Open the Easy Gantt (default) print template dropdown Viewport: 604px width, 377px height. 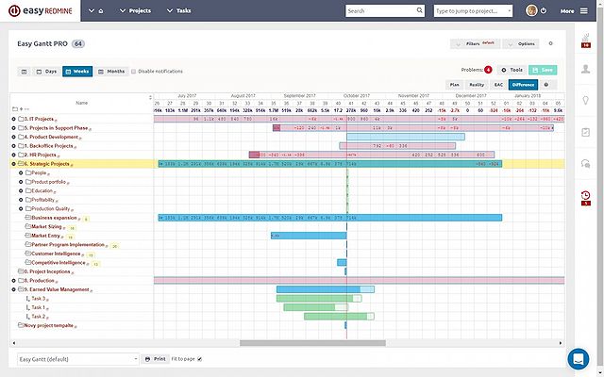(77, 359)
